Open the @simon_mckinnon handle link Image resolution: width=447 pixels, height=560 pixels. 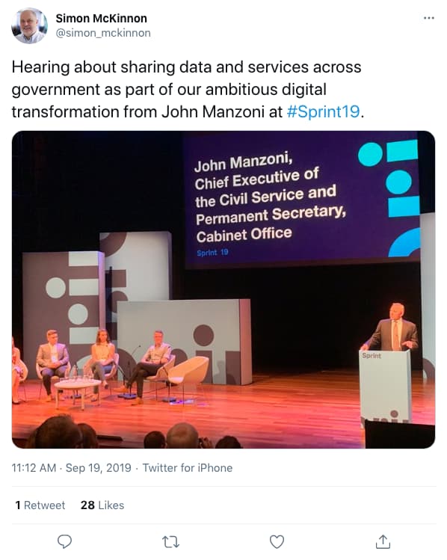pos(103,33)
